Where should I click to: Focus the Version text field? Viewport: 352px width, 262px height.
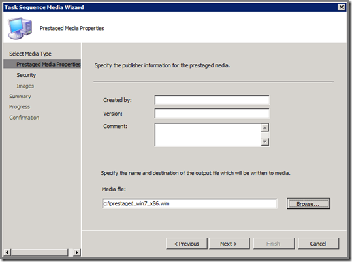(212, 114)
